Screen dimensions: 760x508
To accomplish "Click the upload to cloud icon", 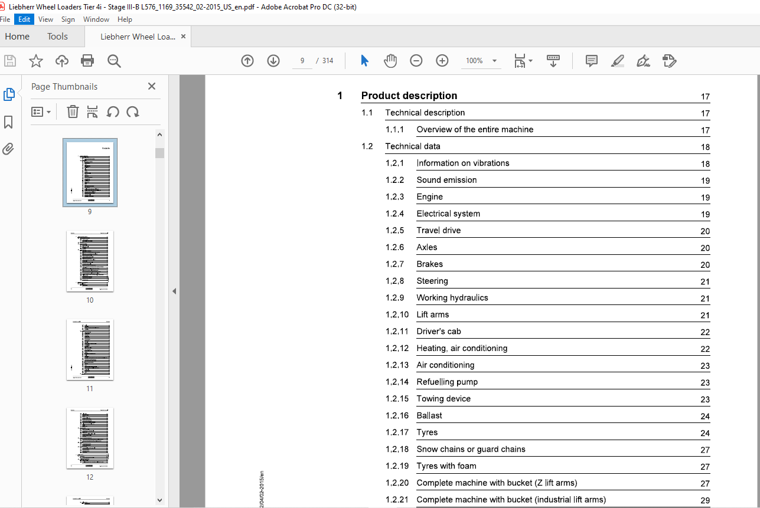I will pyautogui.click(x=62, y=61).
